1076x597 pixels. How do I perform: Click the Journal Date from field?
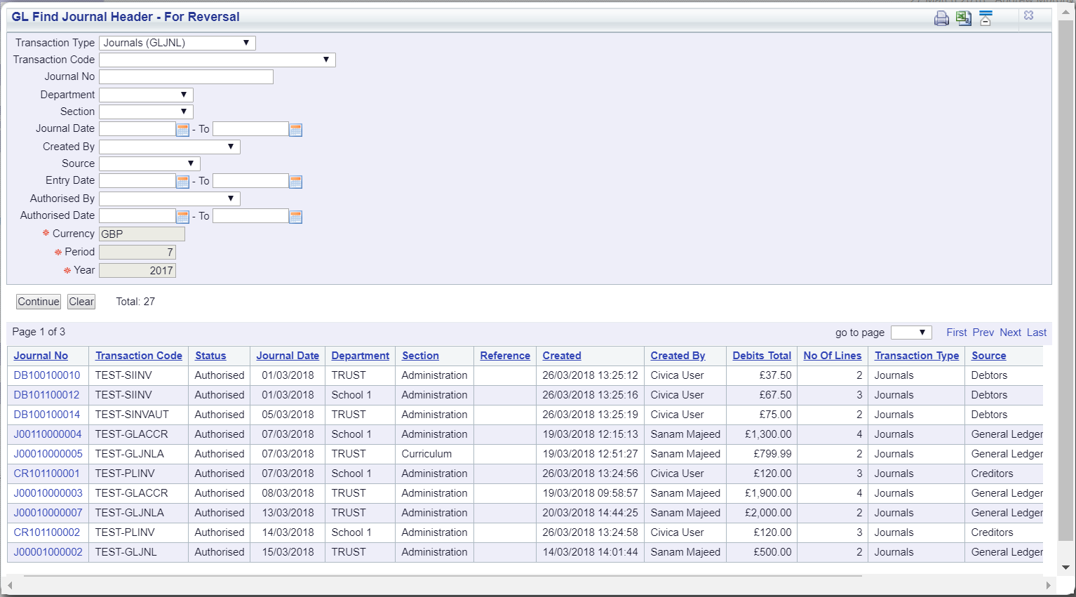[137, 129]
